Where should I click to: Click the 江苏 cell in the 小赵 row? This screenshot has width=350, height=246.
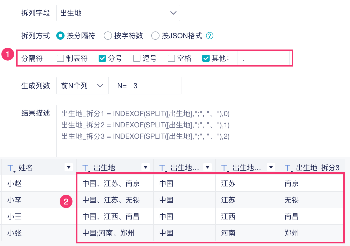click(x=247, y=184)
